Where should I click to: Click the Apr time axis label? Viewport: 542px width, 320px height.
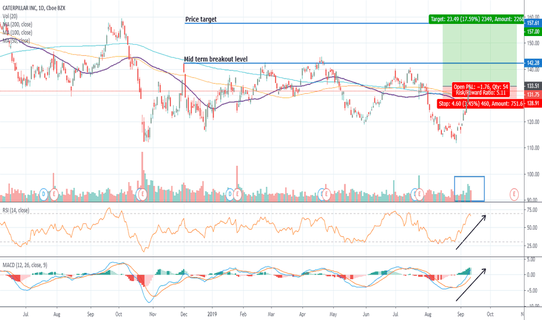click(x=302, y=314)
